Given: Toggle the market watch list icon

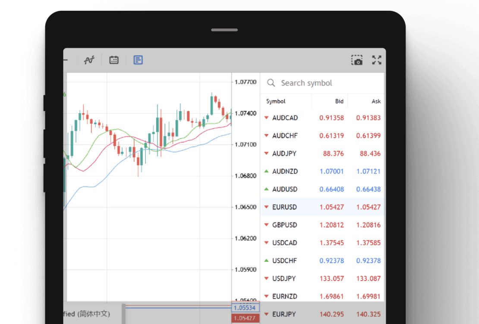Looking at the screenshot, I should point(138,60).
